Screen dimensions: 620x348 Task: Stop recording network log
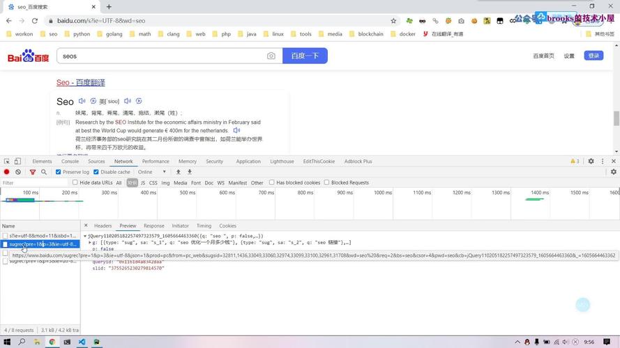coord(7,172)
